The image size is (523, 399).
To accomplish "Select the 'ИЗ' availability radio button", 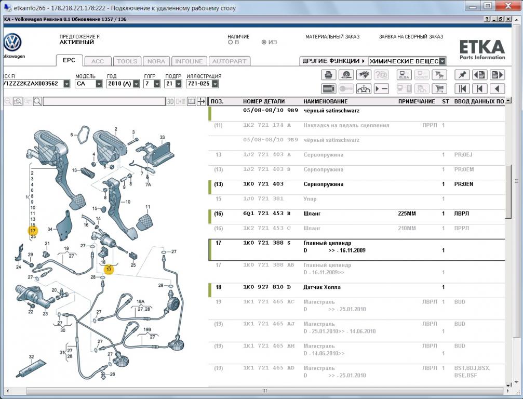I will click(x=264, y=43).
